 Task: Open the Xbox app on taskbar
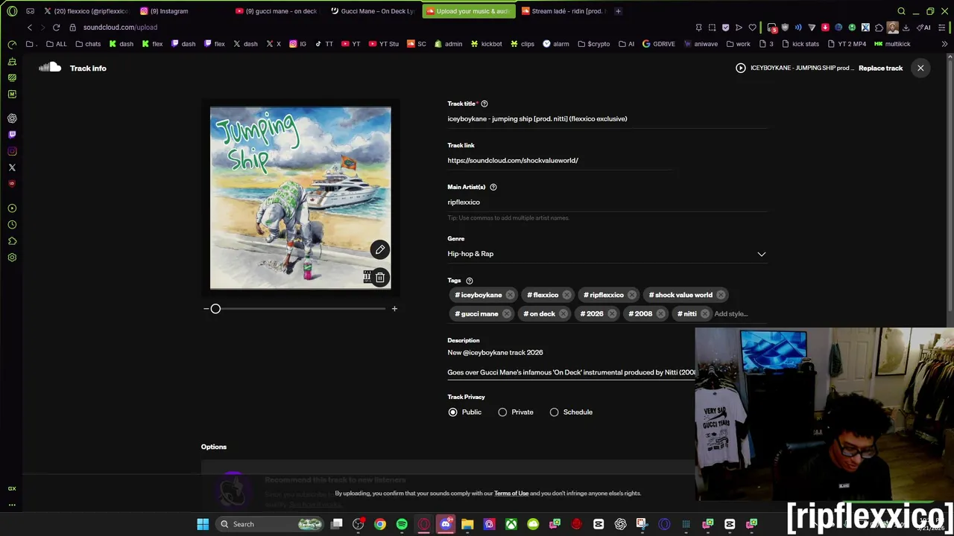pyautogui.click(x=511, y=524)
